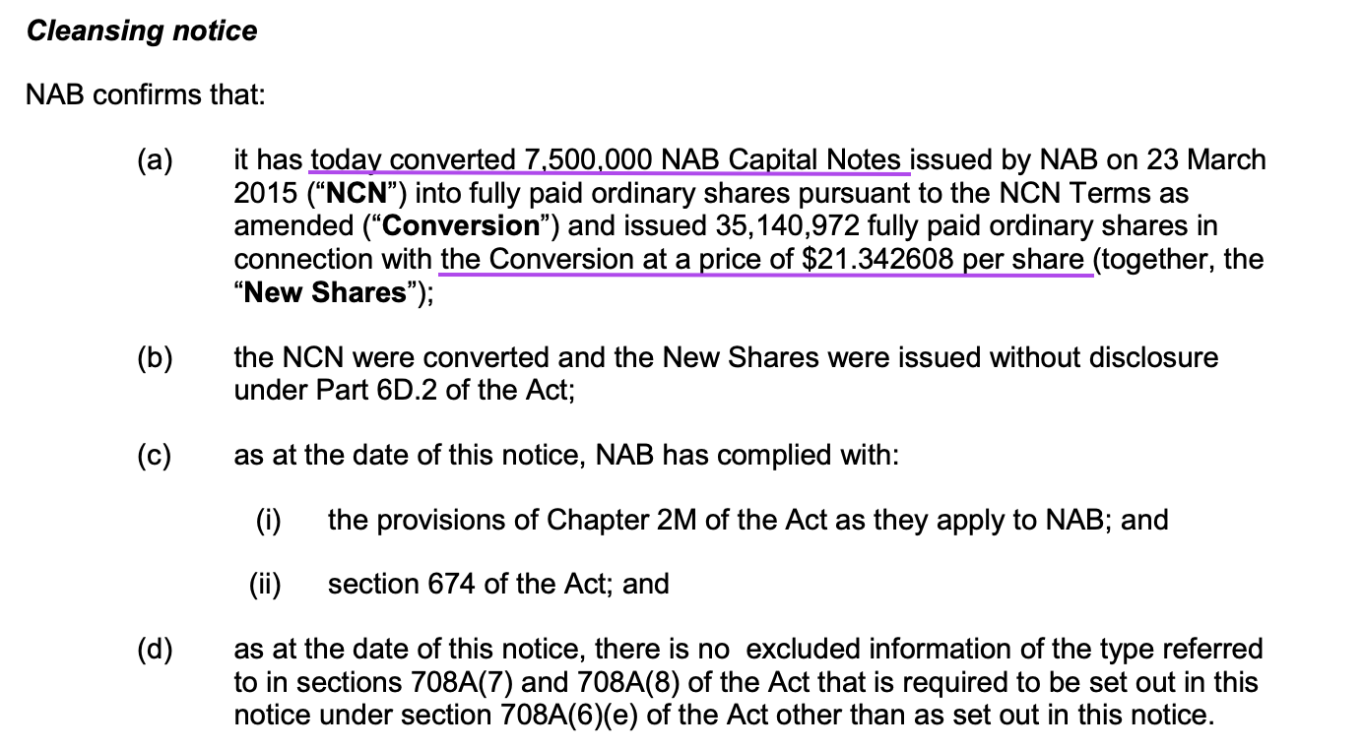Click "Part 6D.2 of the Act" text
Viewport: 1363px width, 750px height.
tap(401, 390)
